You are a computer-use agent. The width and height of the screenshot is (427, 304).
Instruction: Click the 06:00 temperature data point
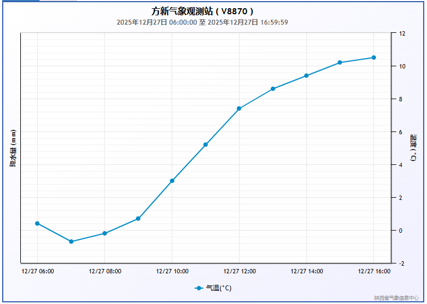[37, 223]
